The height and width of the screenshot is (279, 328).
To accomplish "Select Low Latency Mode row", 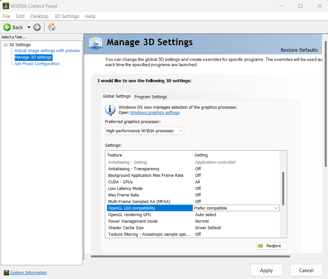I will click(x=193, y=189).
